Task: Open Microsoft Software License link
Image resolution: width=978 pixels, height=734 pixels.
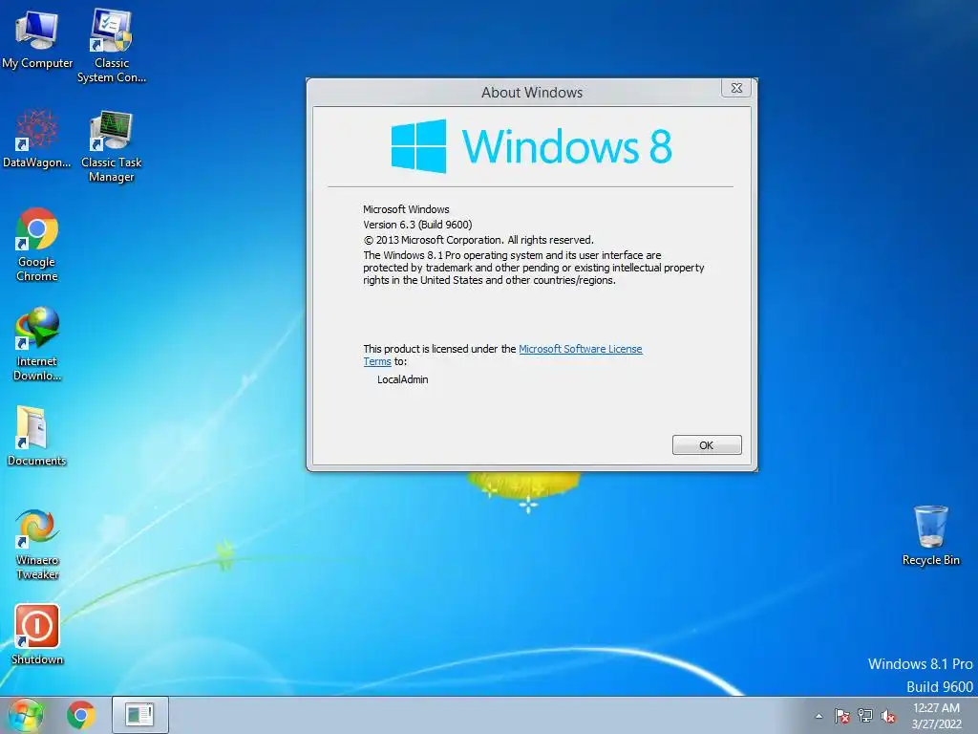Action: coord(580,349)
